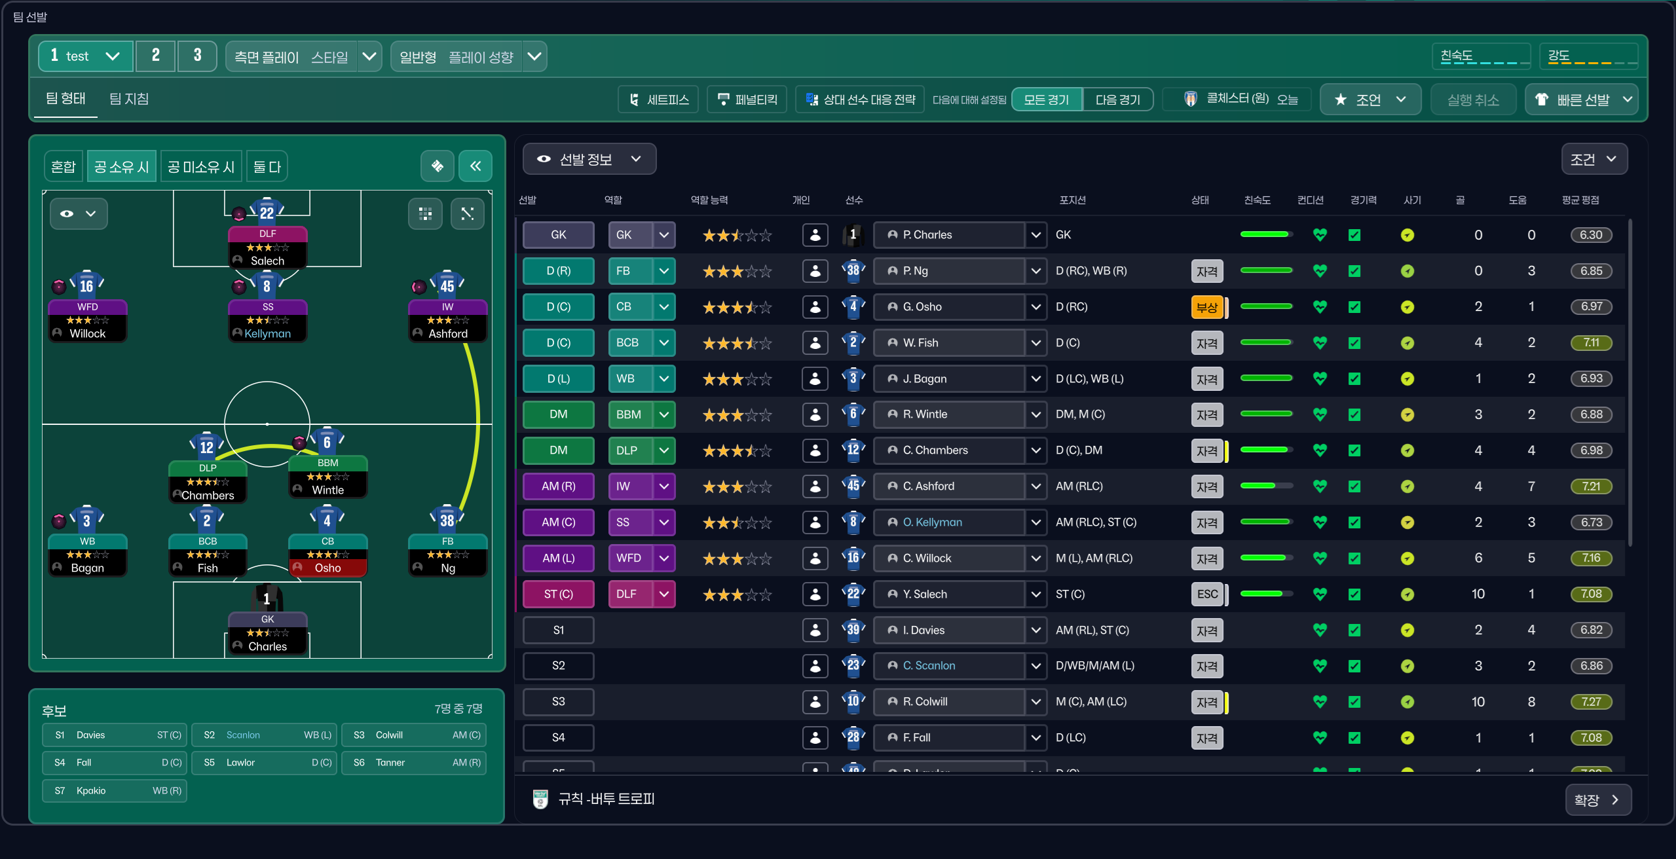This screenshot has width=1676, height=859.
Task: Open individual instructions for G. Osho
Action: click(815, 307)
